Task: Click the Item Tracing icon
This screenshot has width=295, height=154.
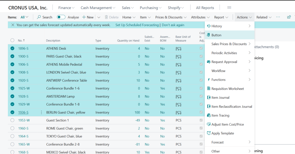Action: tap(209, 115)
